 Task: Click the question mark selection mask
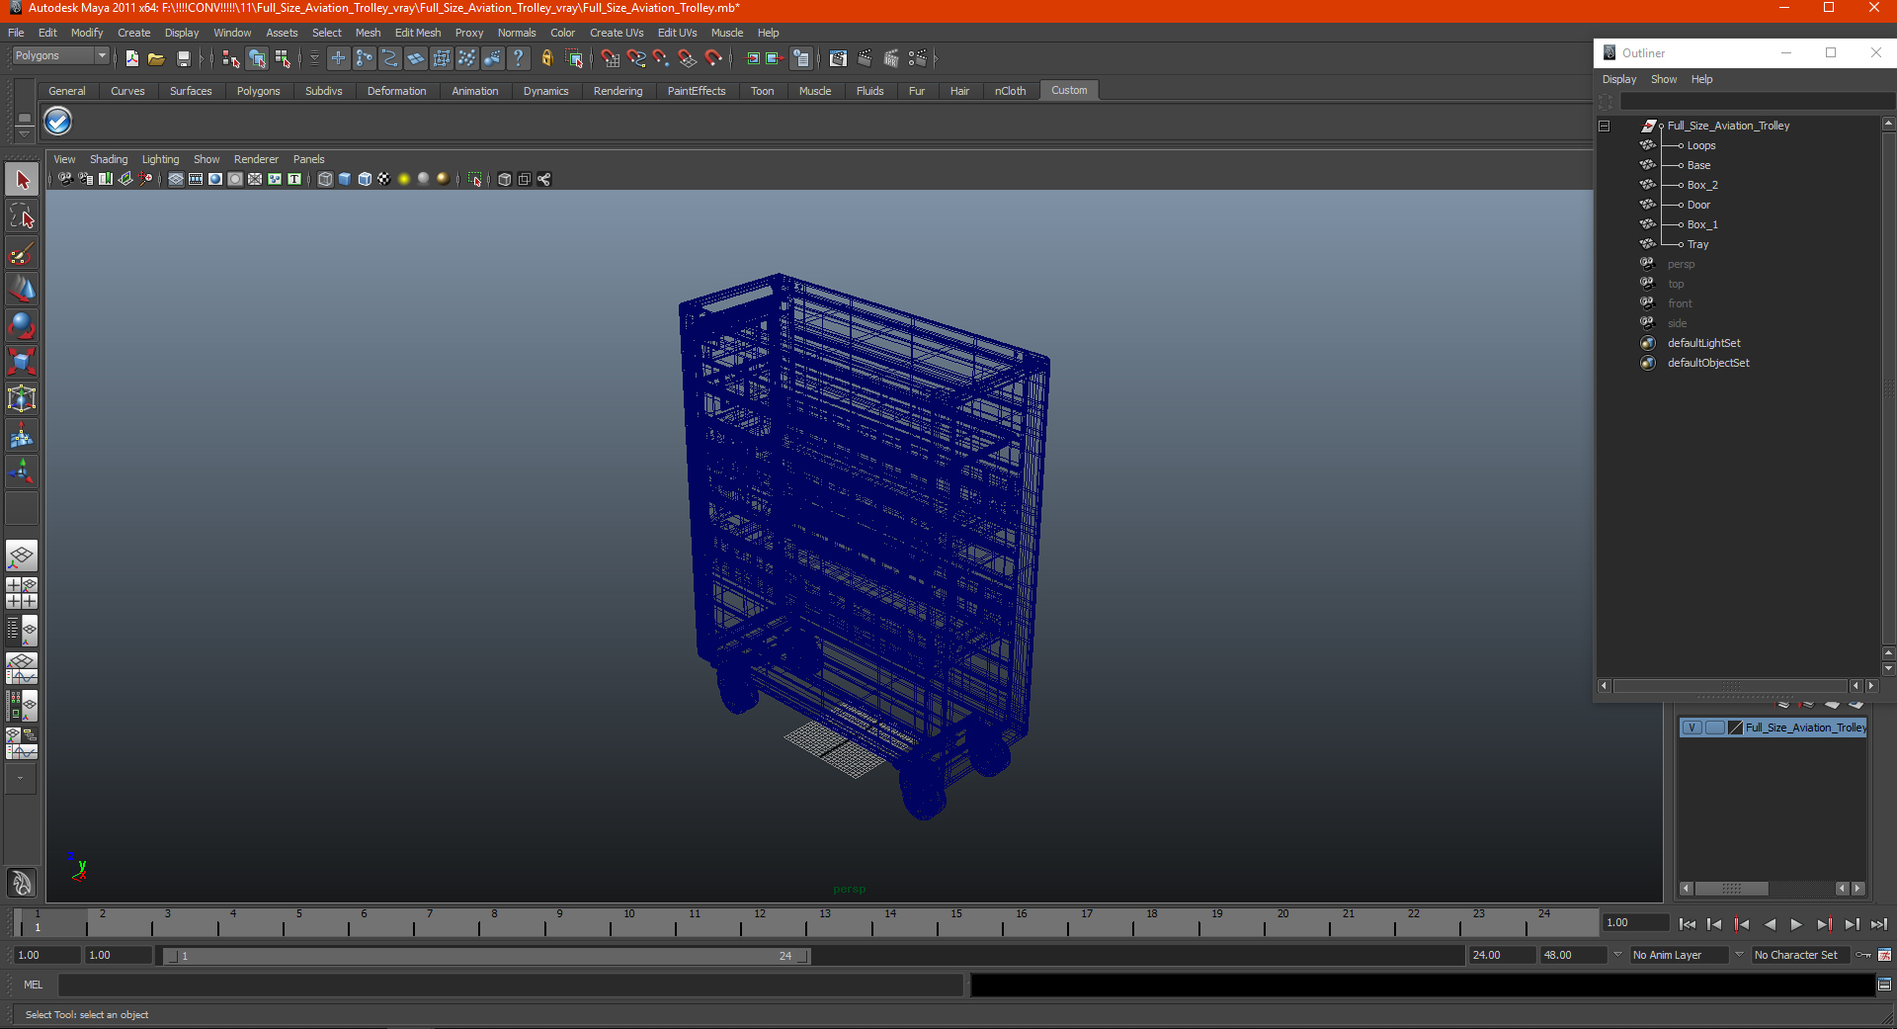click(518, 58)
